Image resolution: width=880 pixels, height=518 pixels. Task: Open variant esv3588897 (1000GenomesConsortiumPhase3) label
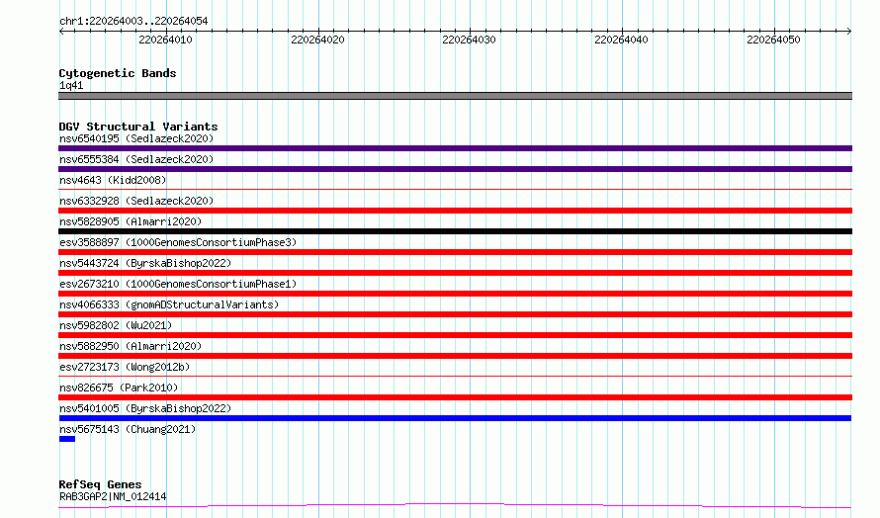(178, 242)
